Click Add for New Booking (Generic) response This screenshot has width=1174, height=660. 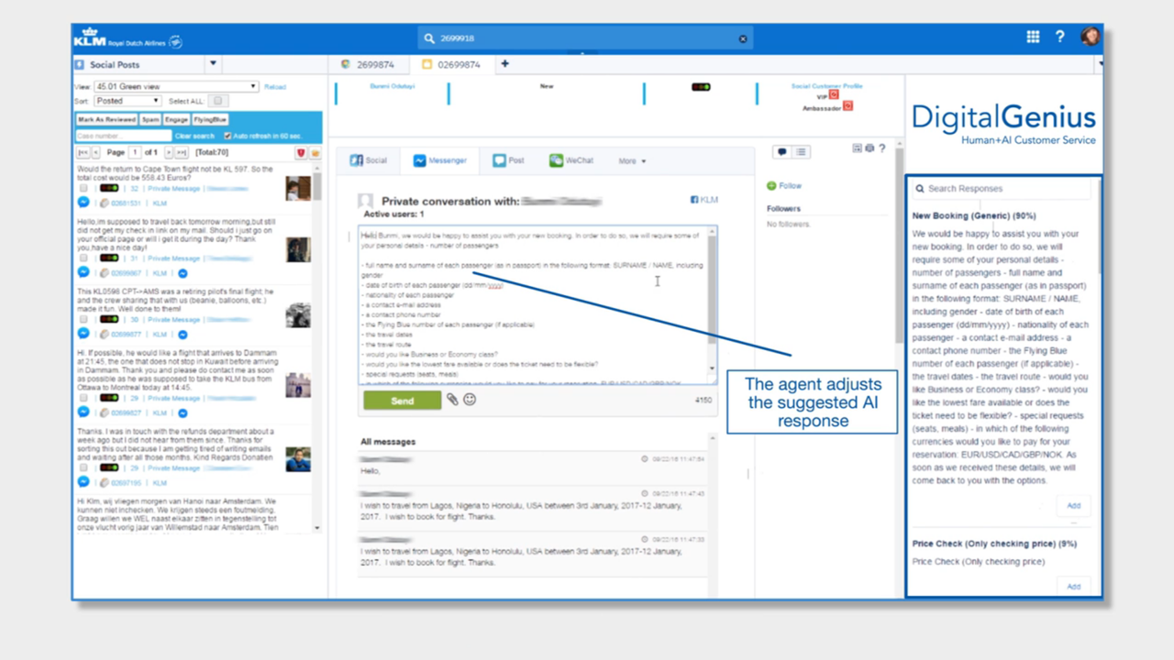[x=1073, y=505]
